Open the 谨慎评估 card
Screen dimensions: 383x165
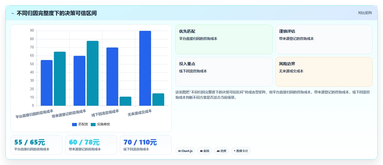tap(324, 39)
